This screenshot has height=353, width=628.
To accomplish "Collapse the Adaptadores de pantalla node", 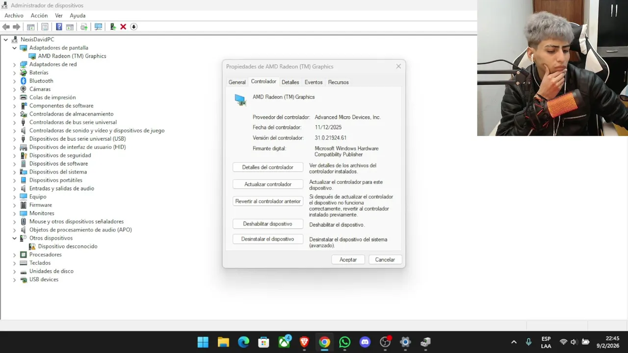I will pyautogui.click(x=14, y=48).
